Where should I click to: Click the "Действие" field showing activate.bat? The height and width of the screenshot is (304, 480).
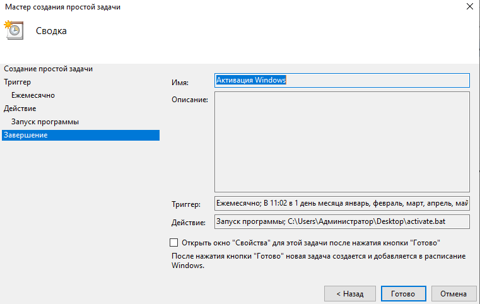click(x=342, y=221)
